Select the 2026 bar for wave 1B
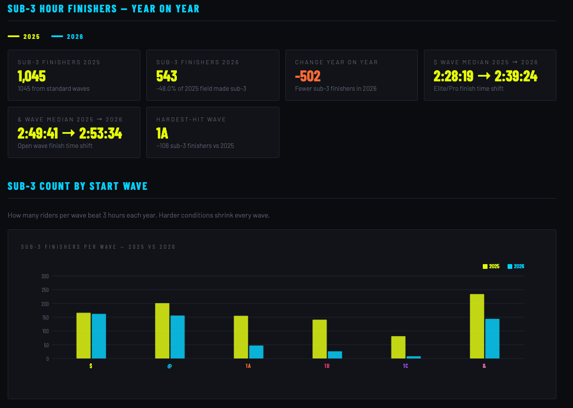The image size is (573, 408). 335,355
